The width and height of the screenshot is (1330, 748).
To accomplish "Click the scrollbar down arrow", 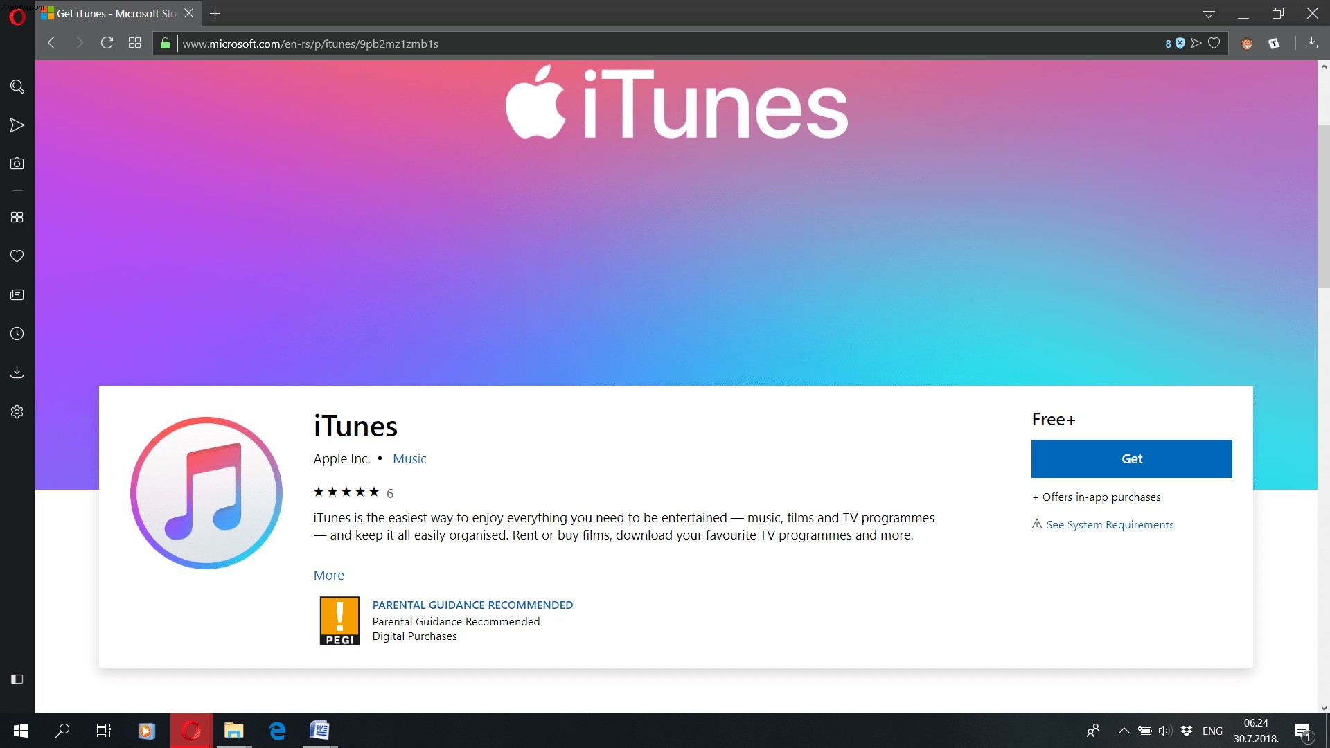I will point(1324,708).
